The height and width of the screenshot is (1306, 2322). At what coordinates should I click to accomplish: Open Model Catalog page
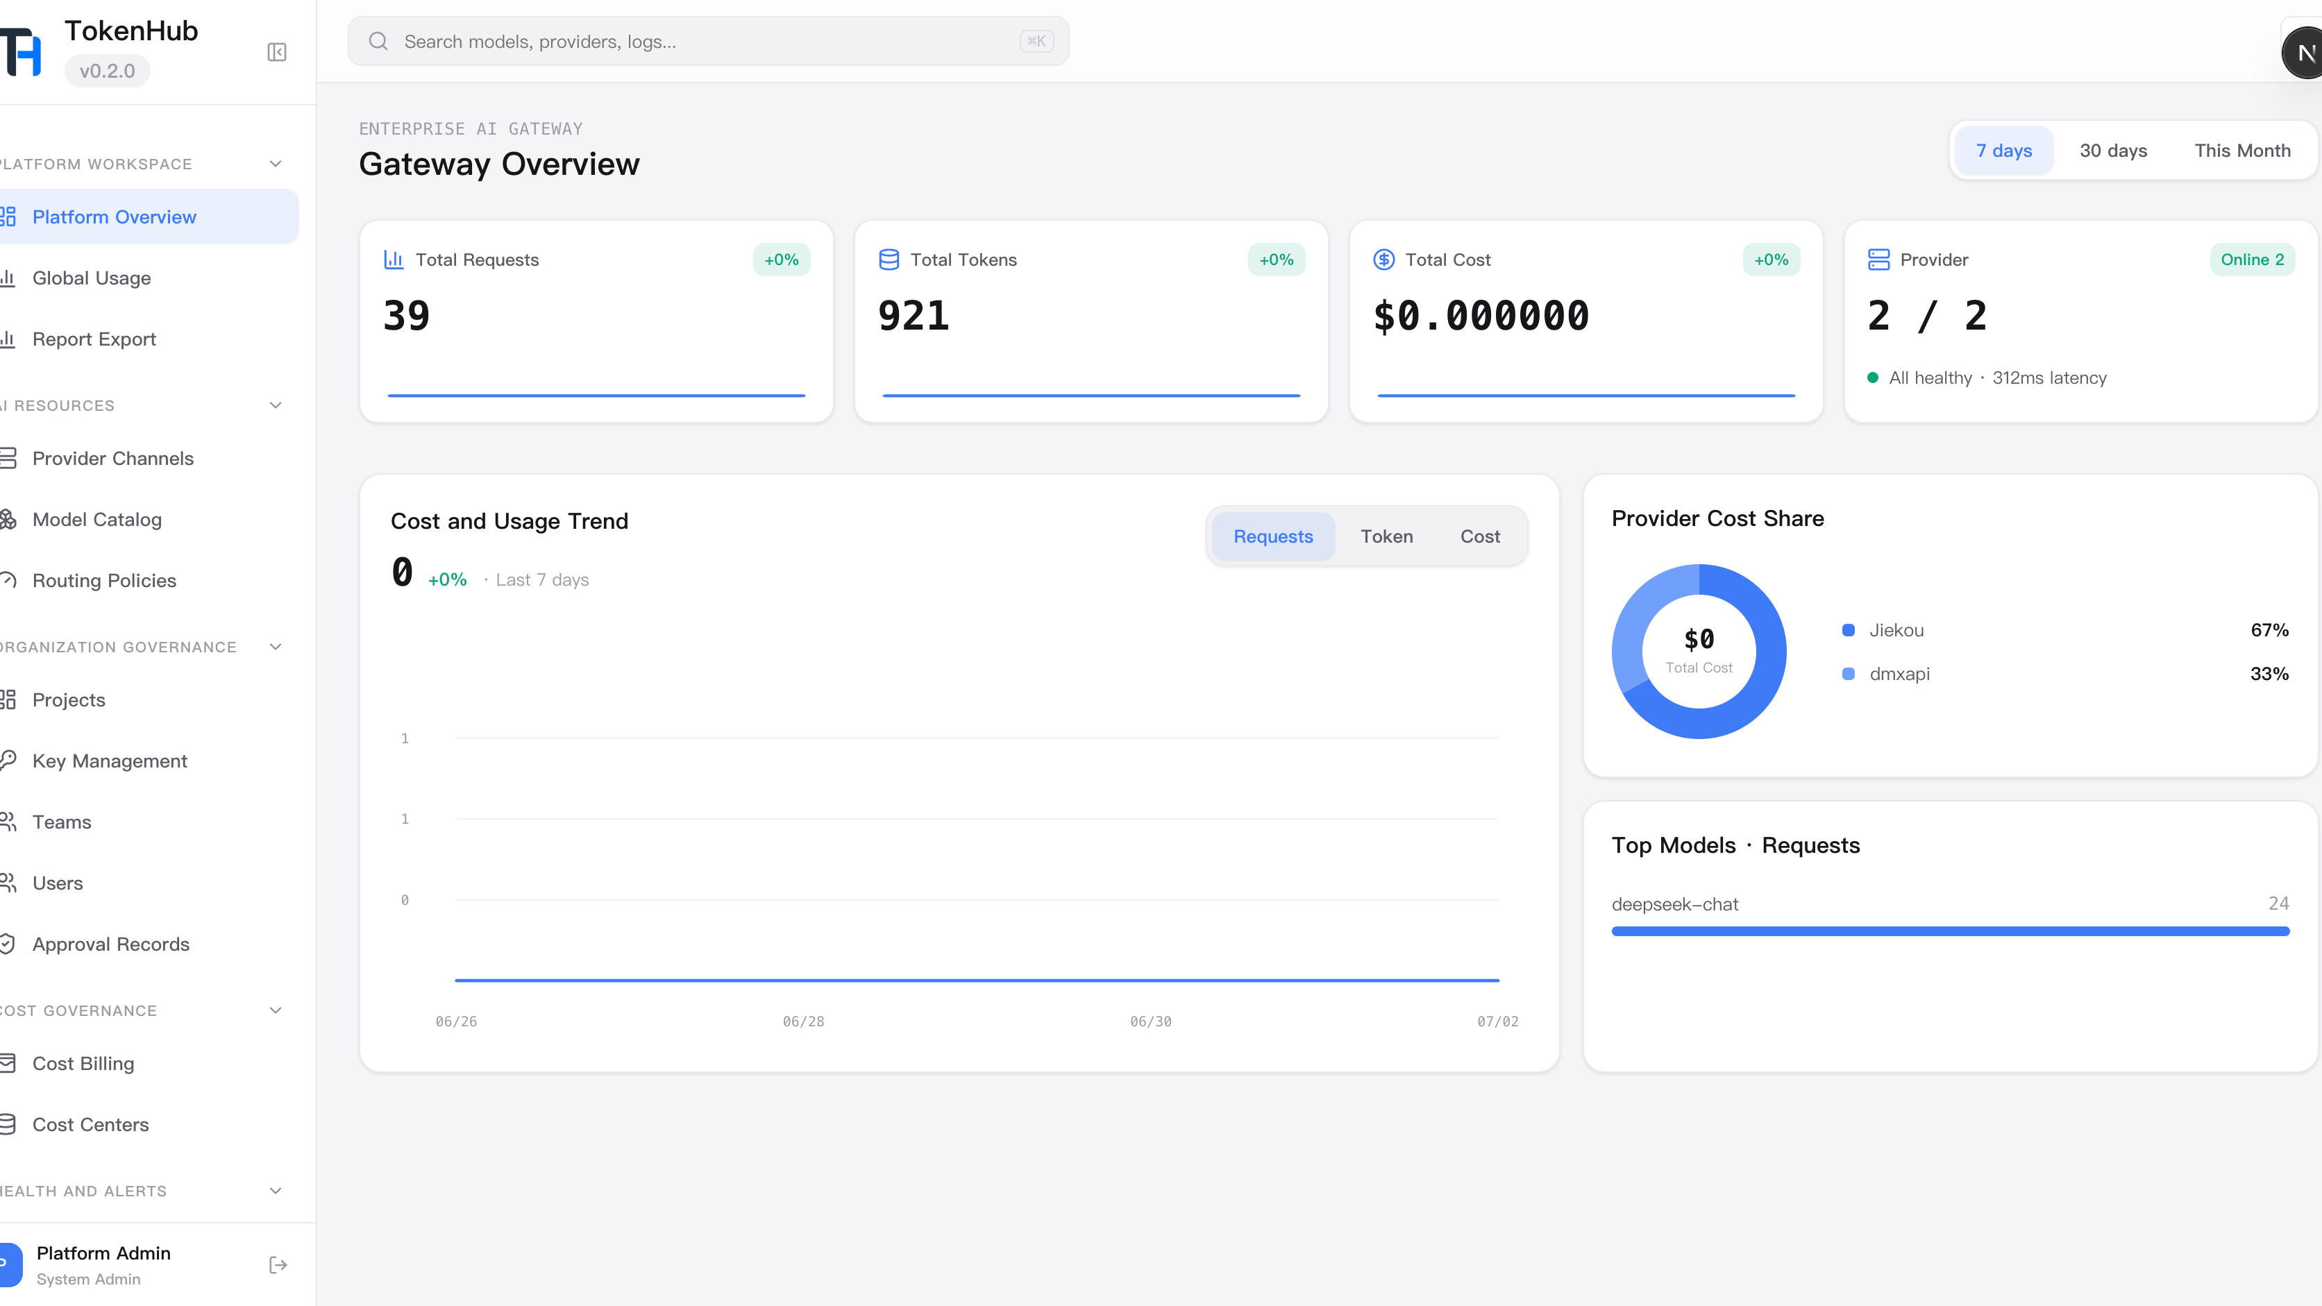pyautogui.click(x=148, y=520)
